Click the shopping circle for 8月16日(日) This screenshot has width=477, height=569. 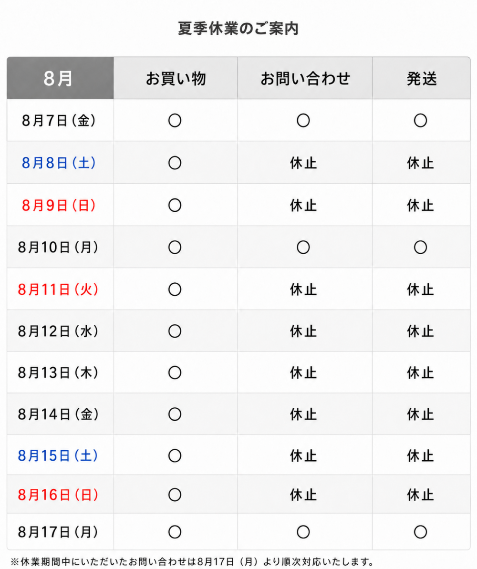[x=175, y=495]
